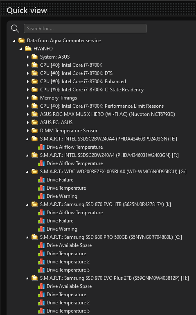196x315 pixels.
Task: Expand the i7-8700K Enhanced folder arrow
Action: 28,82
